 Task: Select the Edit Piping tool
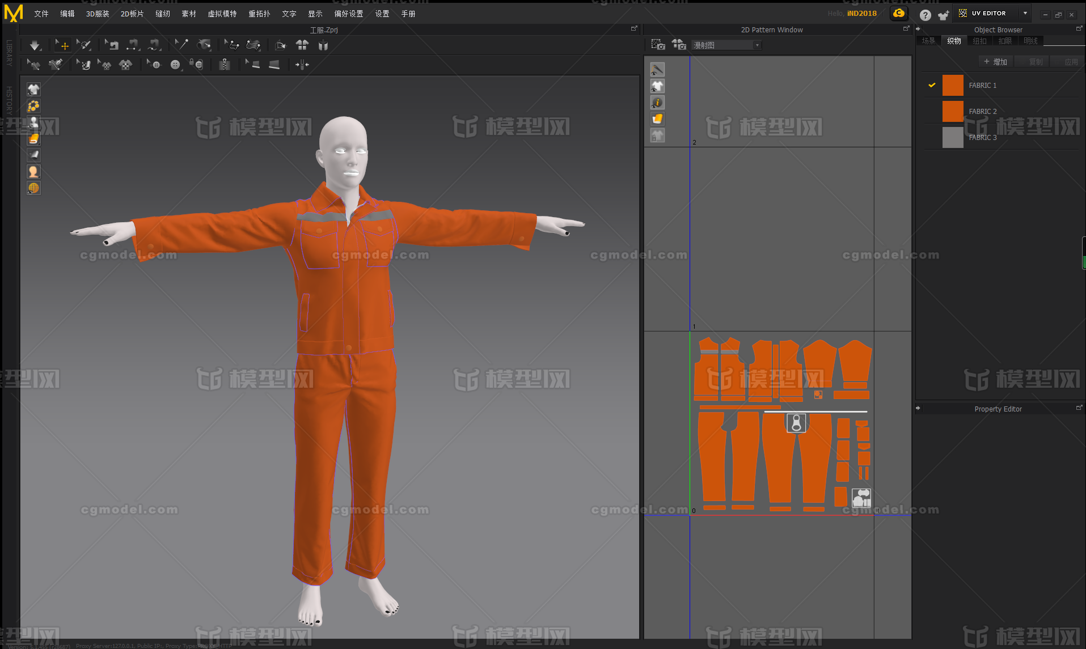(x=253, y=65)
